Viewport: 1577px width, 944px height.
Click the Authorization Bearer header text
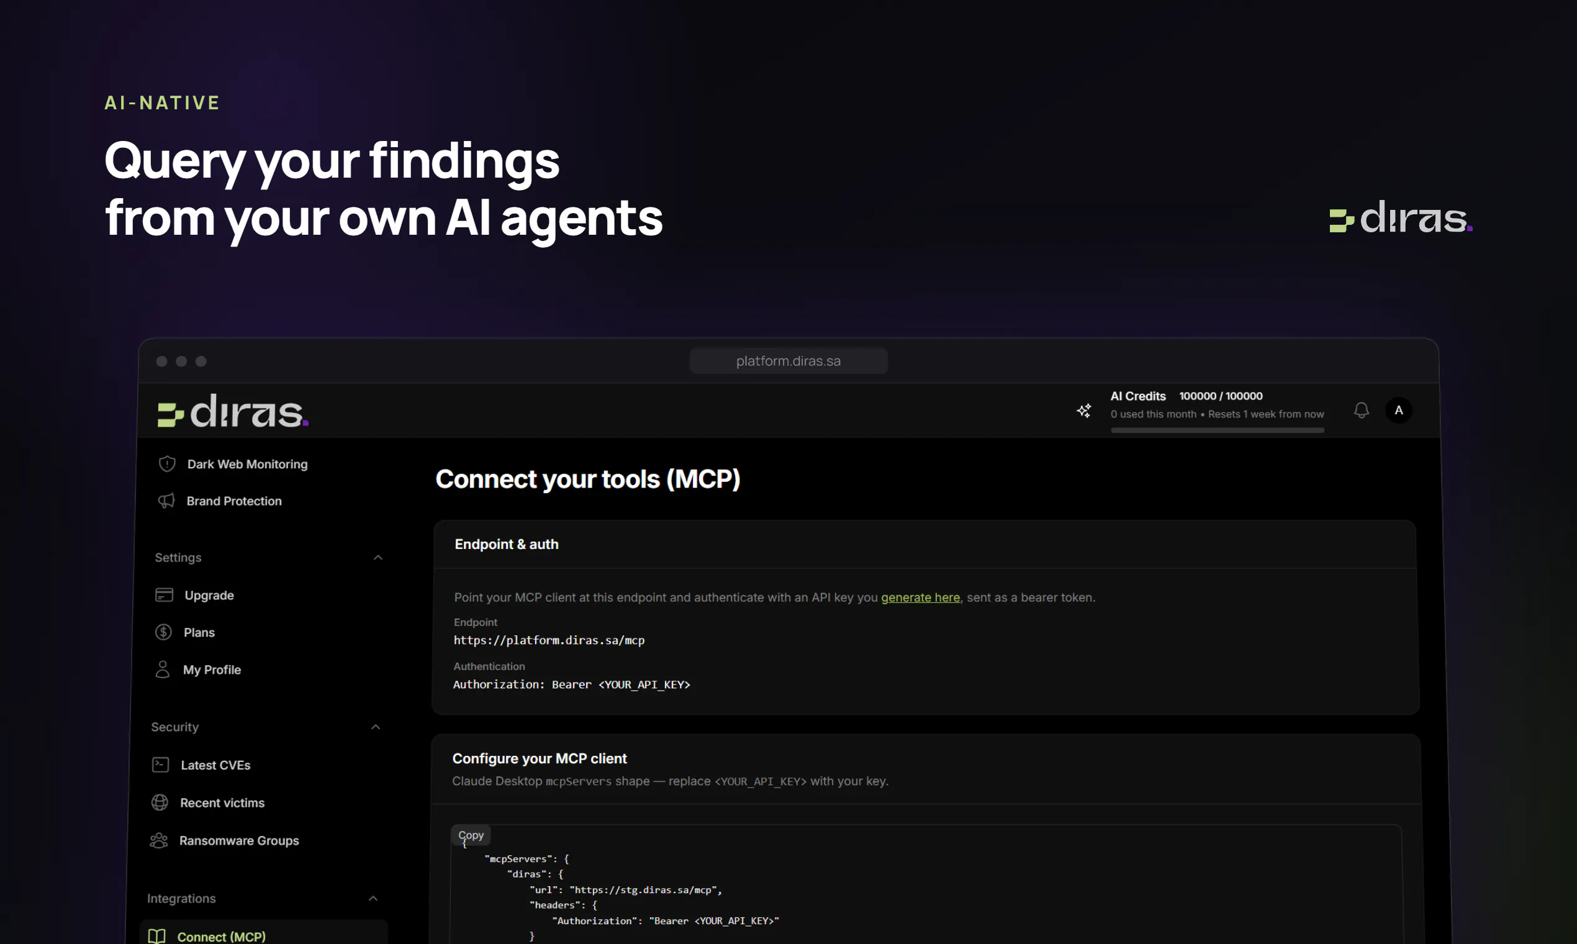[x=572, y=684]
